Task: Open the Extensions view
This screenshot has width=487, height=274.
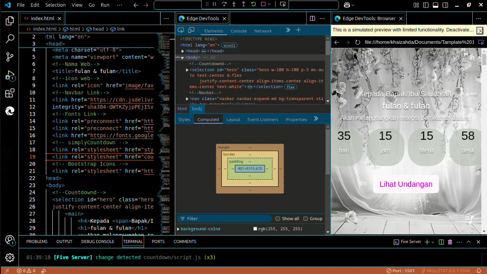Action: [10, 93]
